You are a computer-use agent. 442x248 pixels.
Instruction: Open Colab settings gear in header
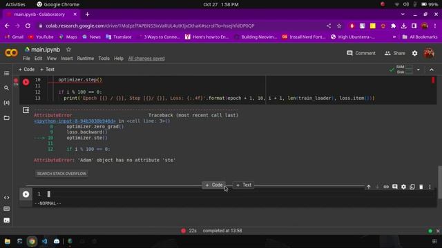click(x=414, y=53)
